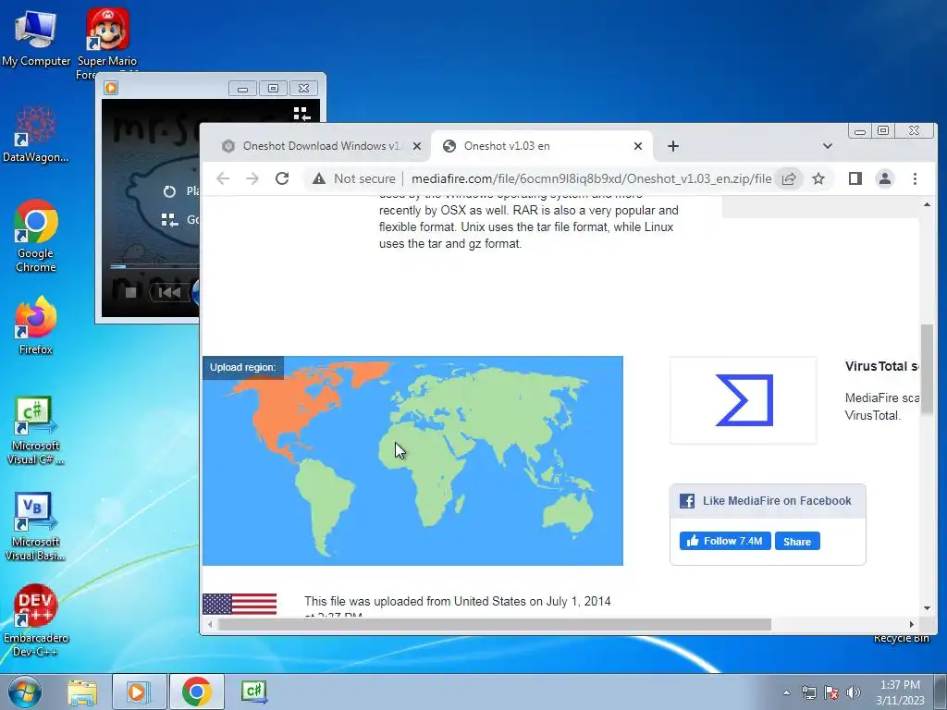Image resolution: width=947 pixels, height=710 pixels.
Task: Open the Chrome profile avatar menu
Action: point(885,178)
